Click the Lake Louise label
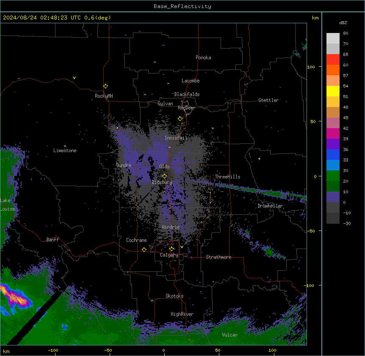Viewport: 365px width, 356px height. 8,205
